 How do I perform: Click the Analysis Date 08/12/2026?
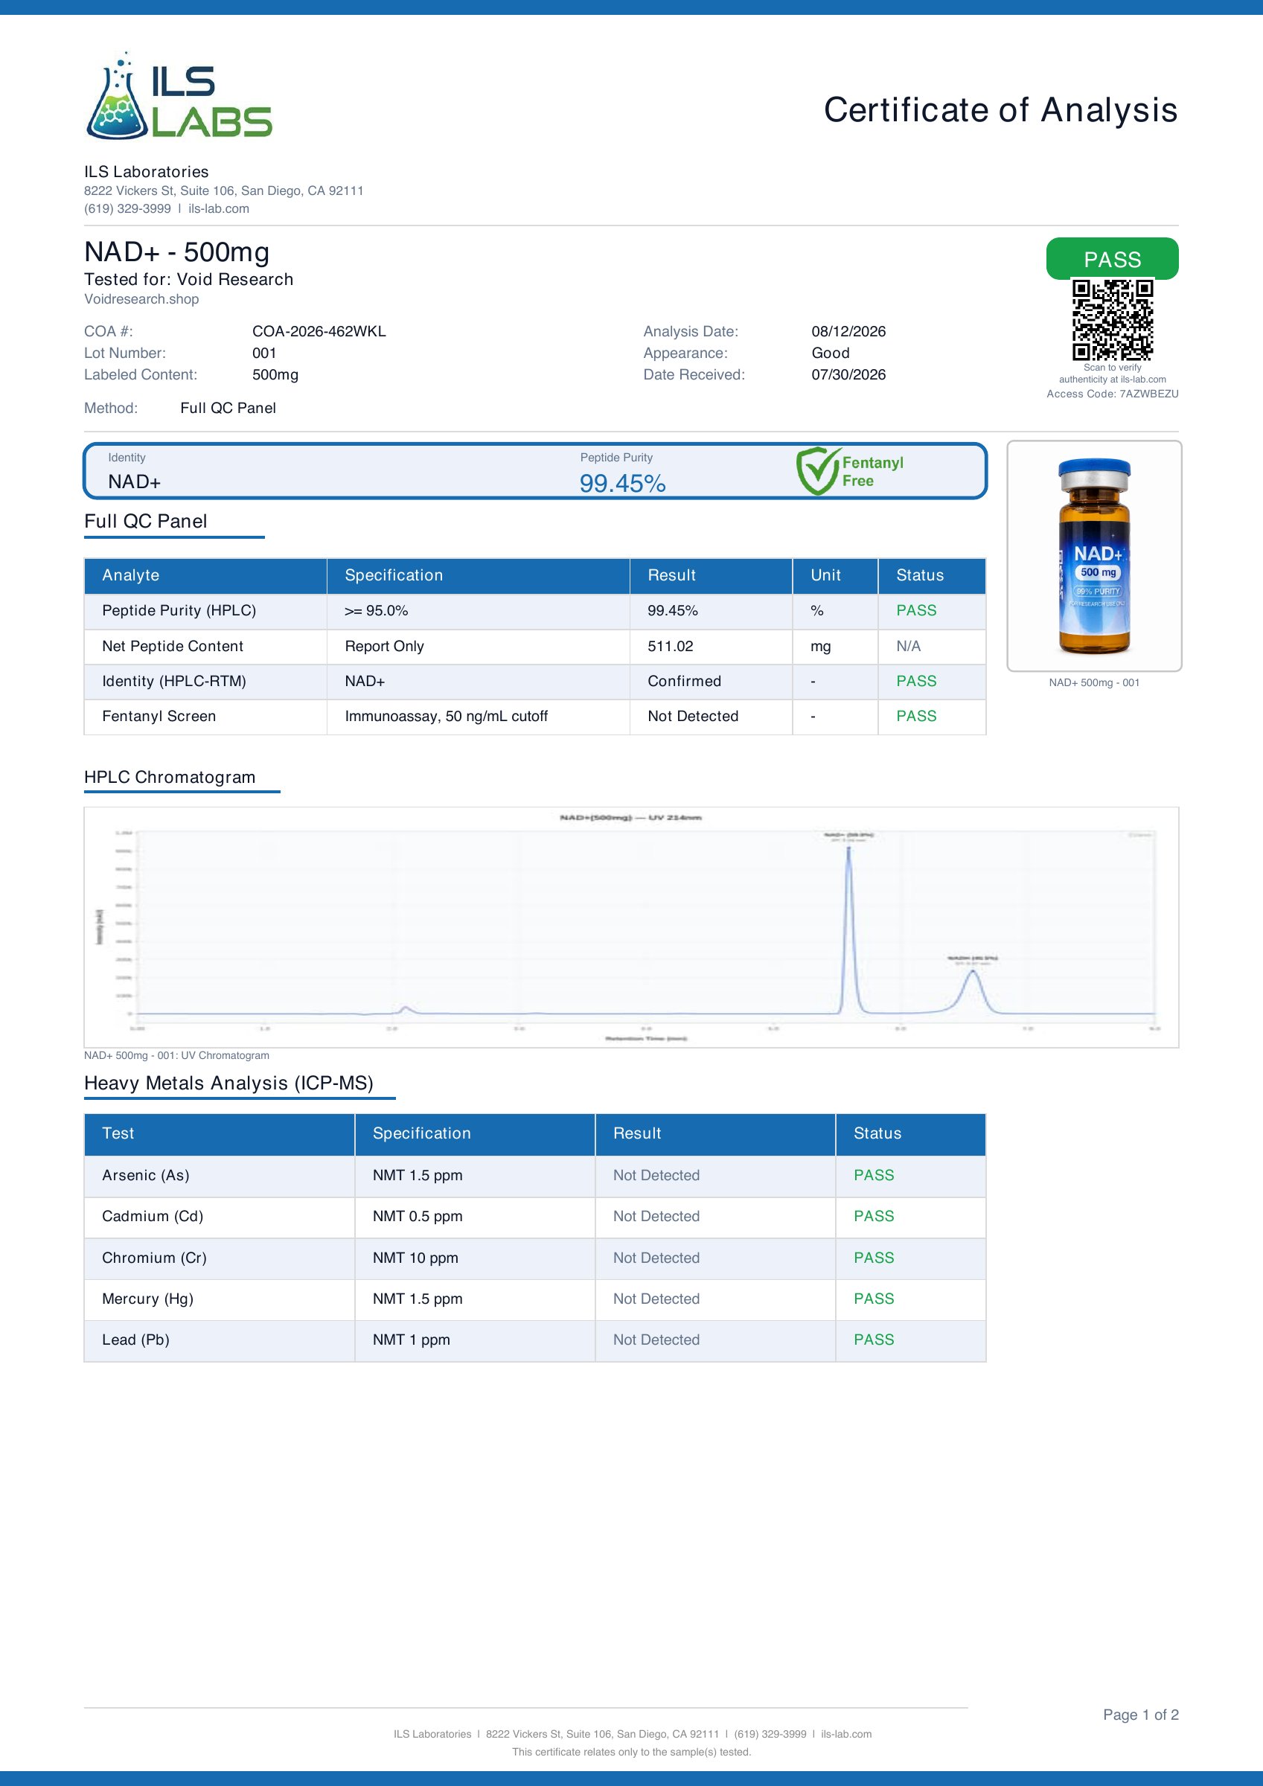point(848,331)
